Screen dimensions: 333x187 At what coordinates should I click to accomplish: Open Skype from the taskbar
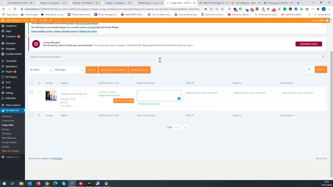[64, 184]
